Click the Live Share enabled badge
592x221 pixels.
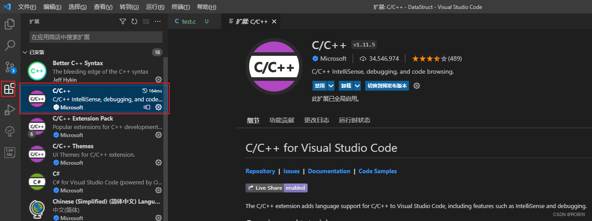click(x=276, y=188)
